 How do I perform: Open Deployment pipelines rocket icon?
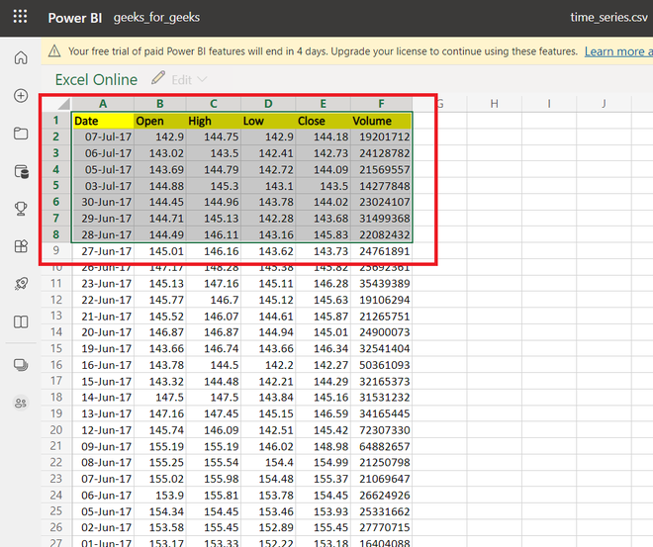(21, 284)
